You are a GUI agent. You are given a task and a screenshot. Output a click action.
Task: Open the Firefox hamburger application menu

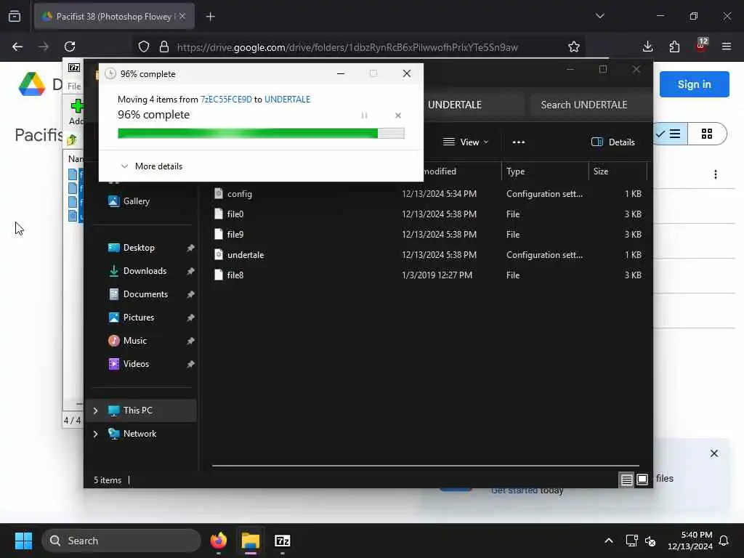(x=726, y=46)
